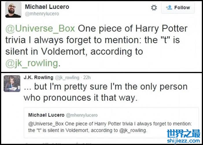Click the add-person icon in the Follow button
Screen dimensions: 203x145
169,8
